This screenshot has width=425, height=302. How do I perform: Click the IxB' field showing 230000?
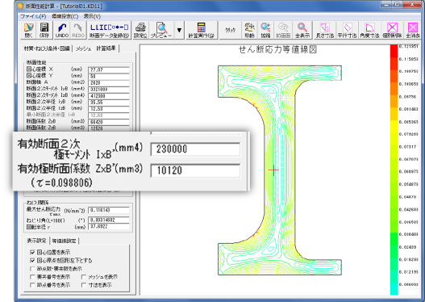195,149
